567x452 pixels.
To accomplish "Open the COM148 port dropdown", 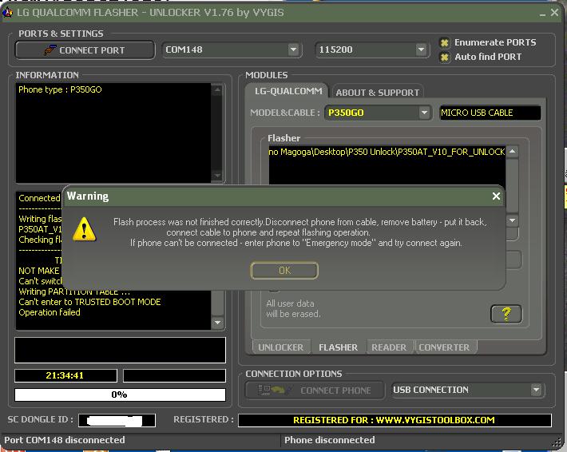I will (293, 50).
